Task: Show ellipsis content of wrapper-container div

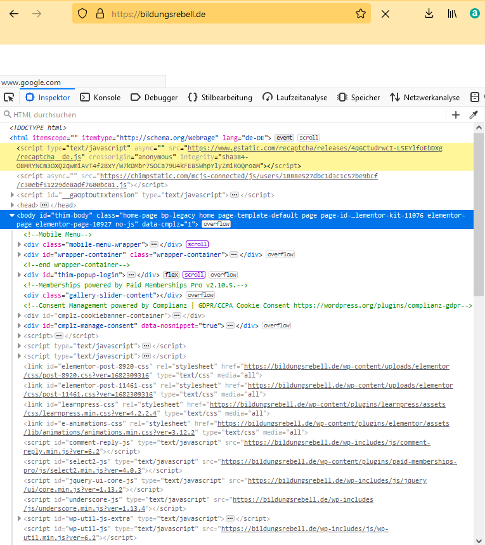Action: 234,254
